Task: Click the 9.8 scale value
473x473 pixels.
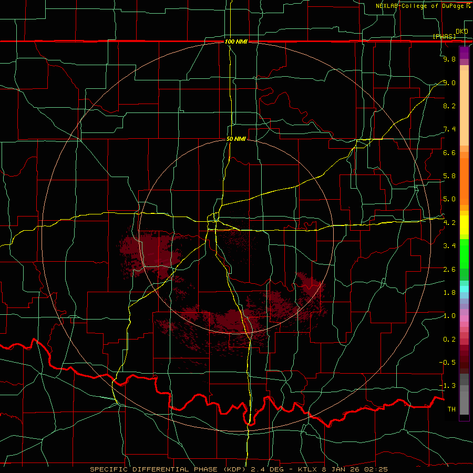Action: (449, 59)
